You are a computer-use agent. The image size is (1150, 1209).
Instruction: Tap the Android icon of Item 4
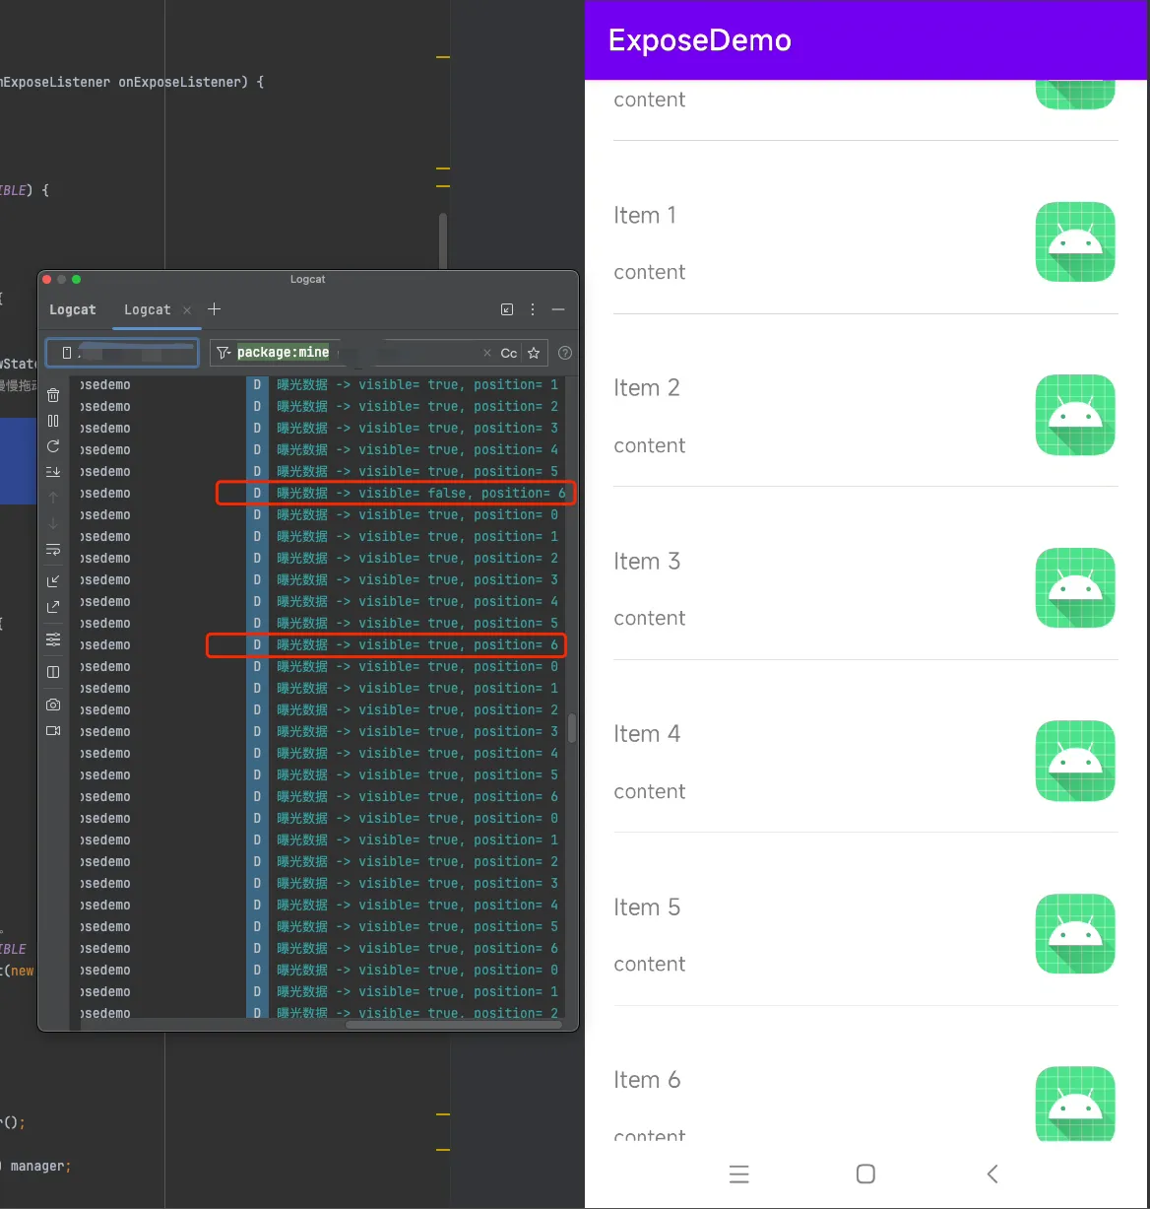(x=1075, y=761)
